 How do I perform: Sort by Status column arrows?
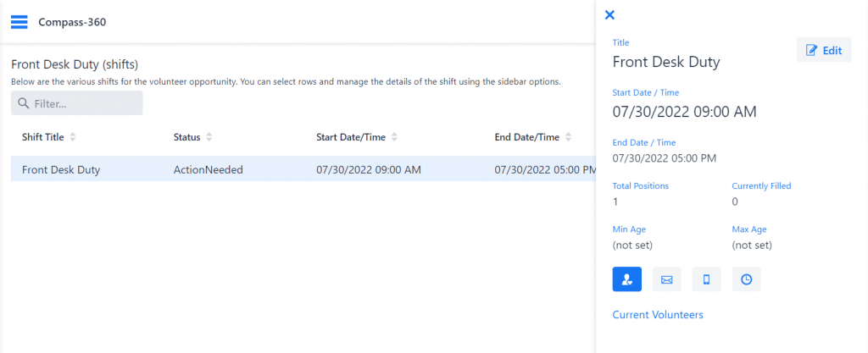coord(209,137)
